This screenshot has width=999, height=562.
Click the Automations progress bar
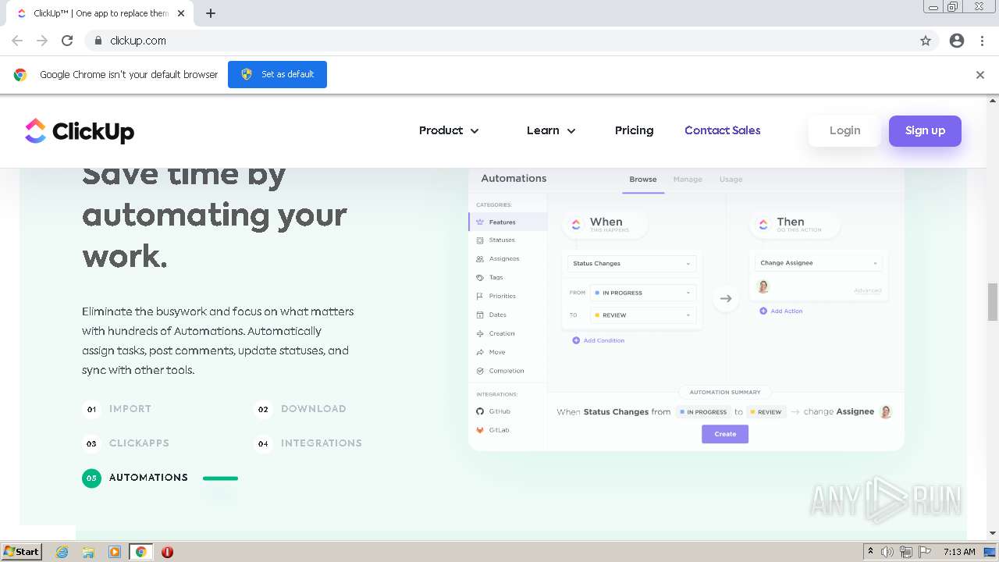pyautogui.click(x=220, y=478)
